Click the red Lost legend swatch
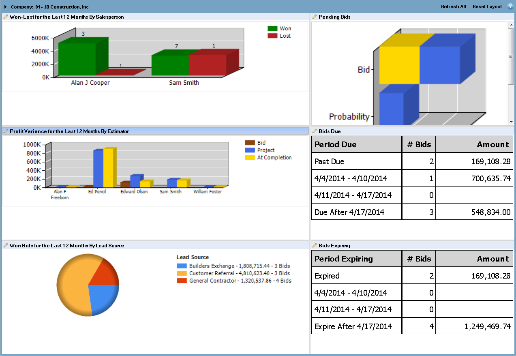The height and width of the screenshot is (356, 516). coord(272,36)
